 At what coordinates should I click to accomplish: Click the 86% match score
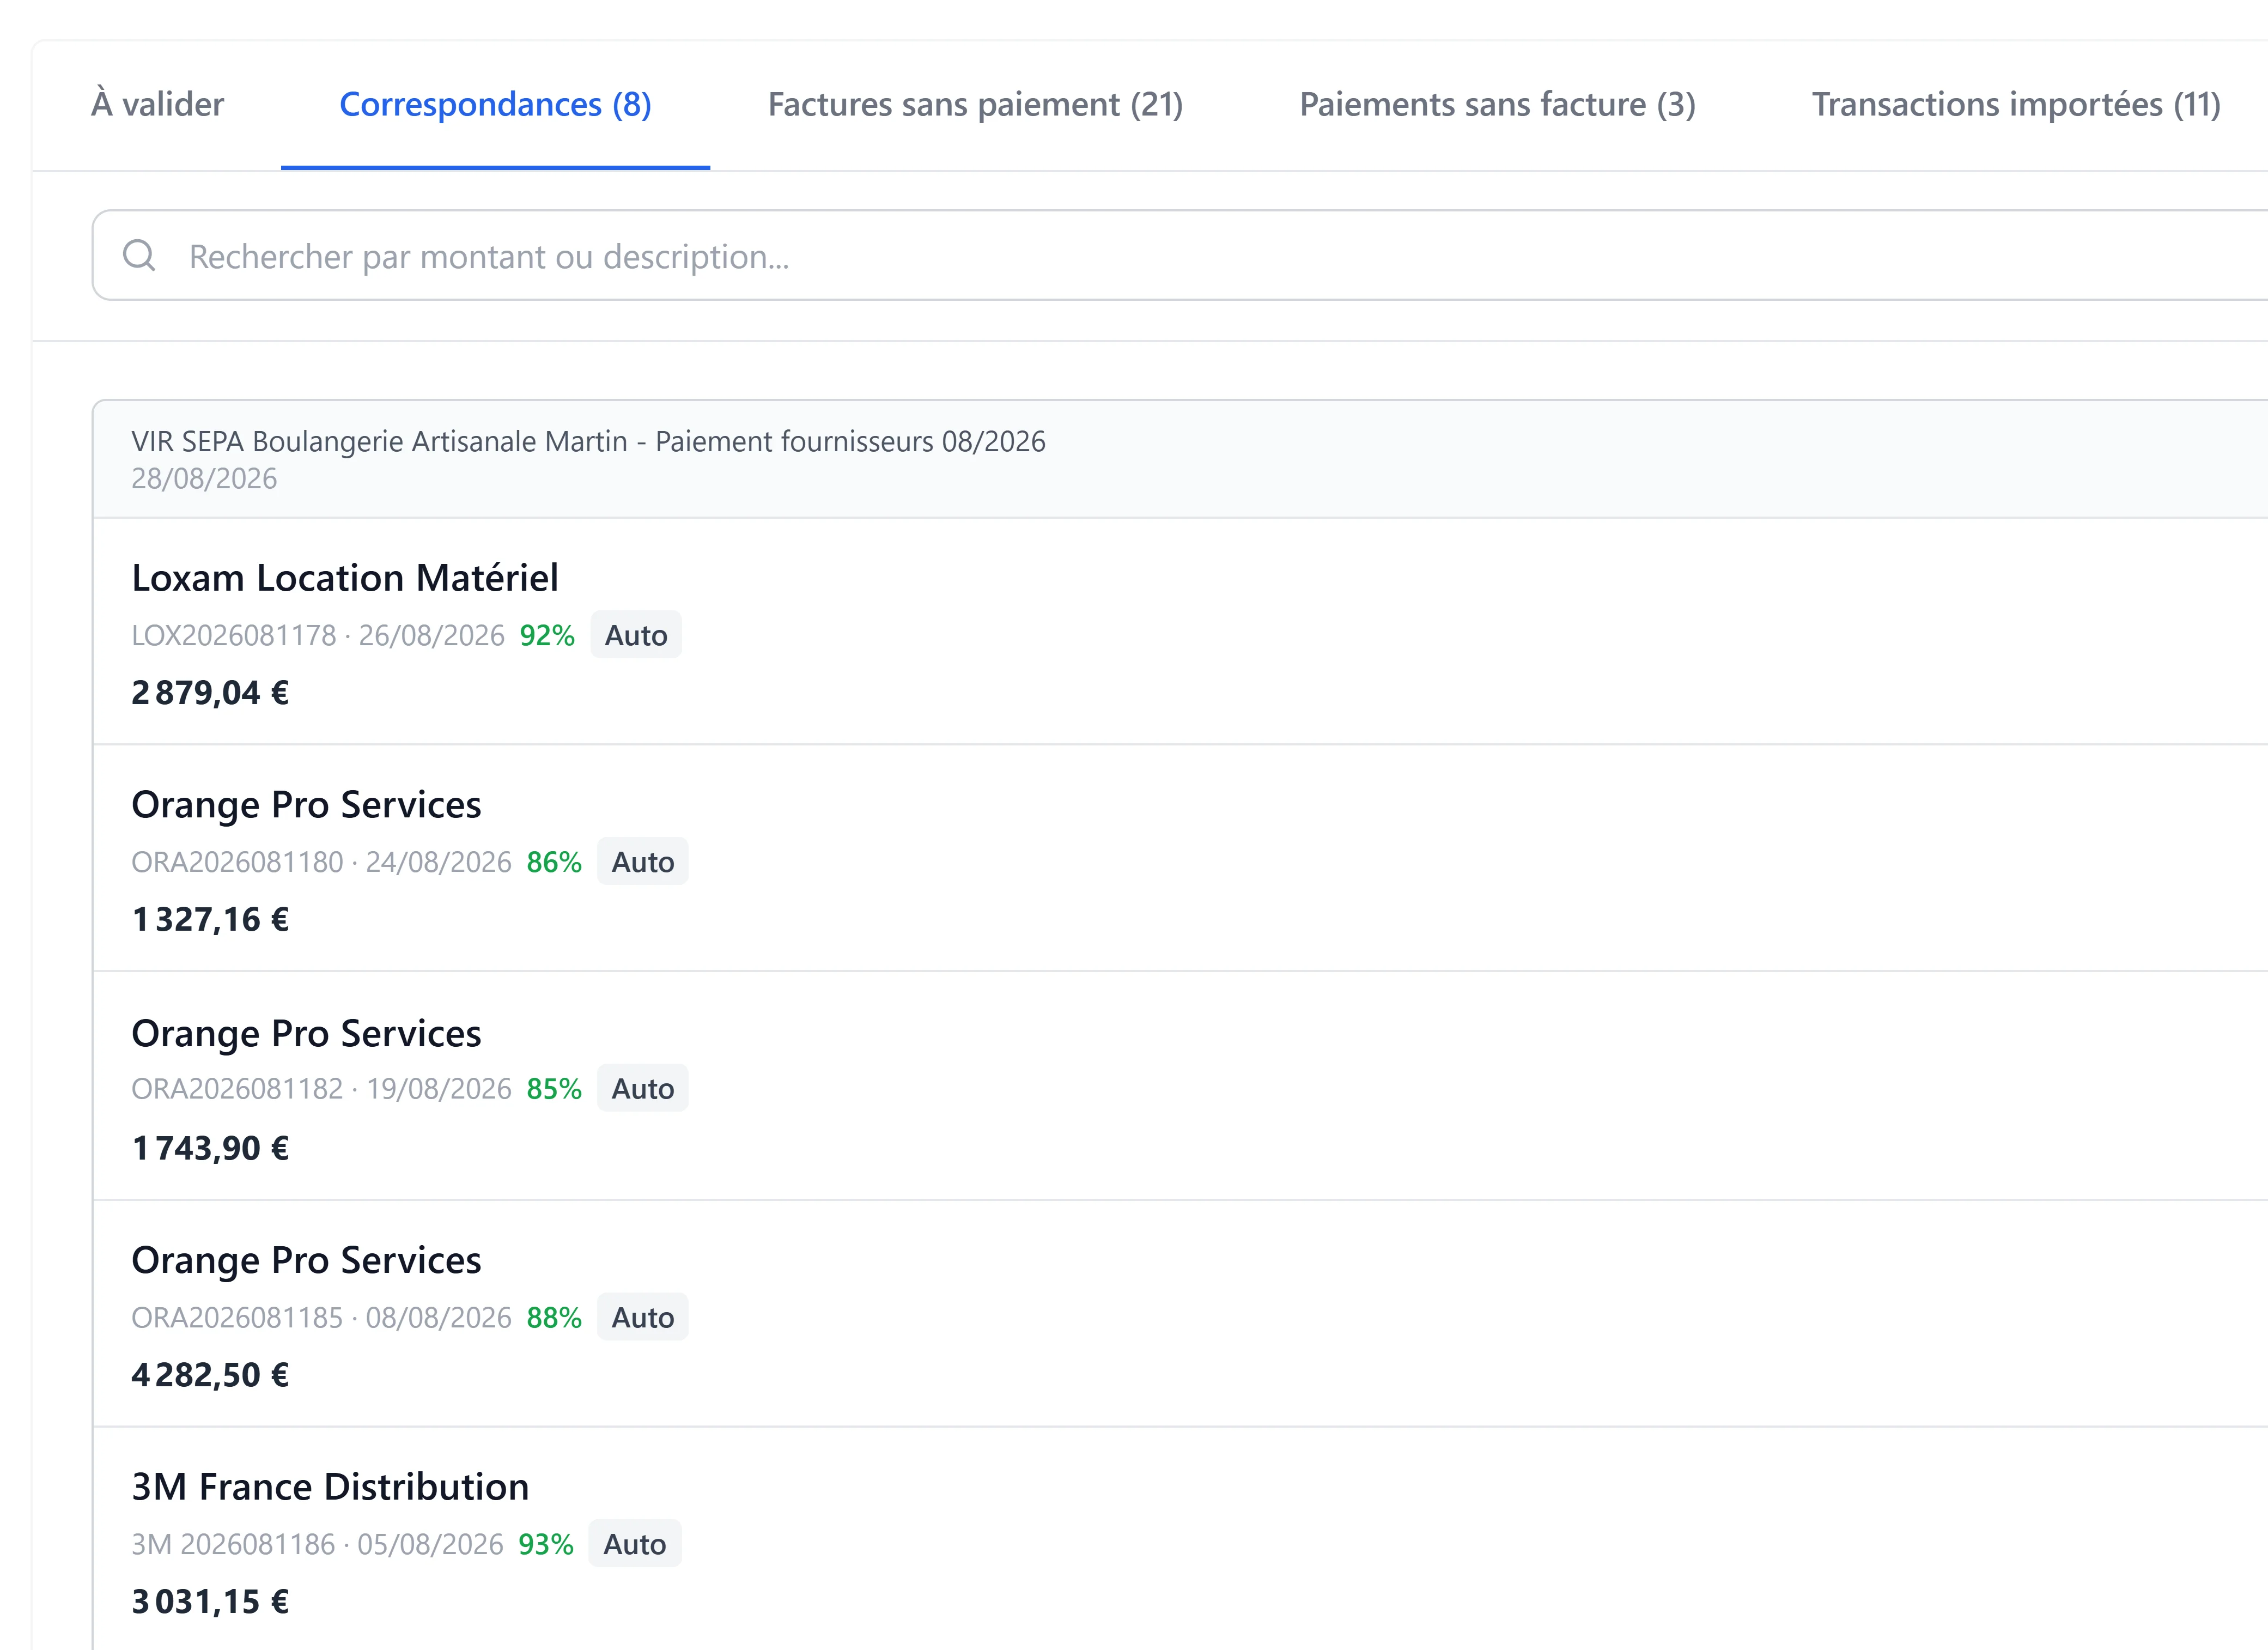click(554, 862)
